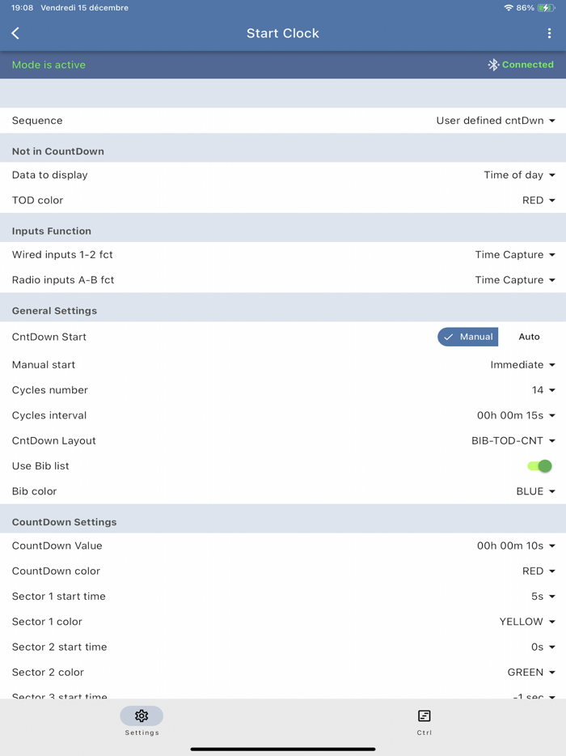Switch to the Settings tab
The image size is (566, 756).
click(x=141, y=720)
